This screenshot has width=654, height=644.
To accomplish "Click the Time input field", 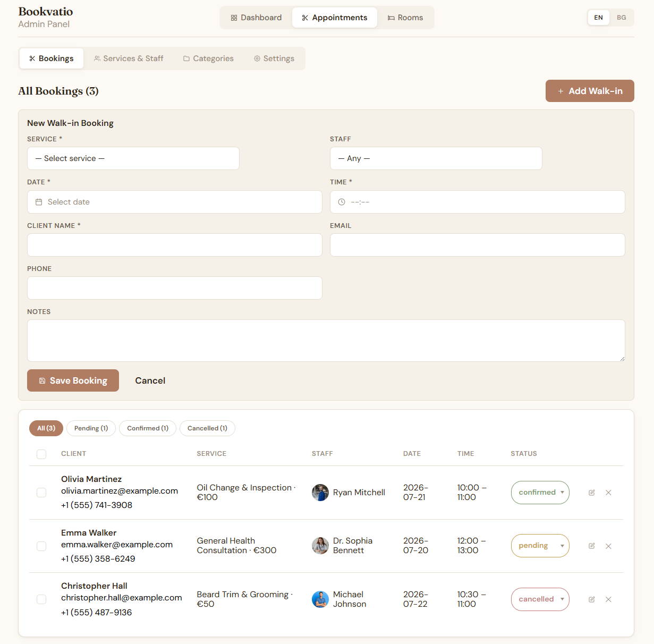I will click(478, 202).
